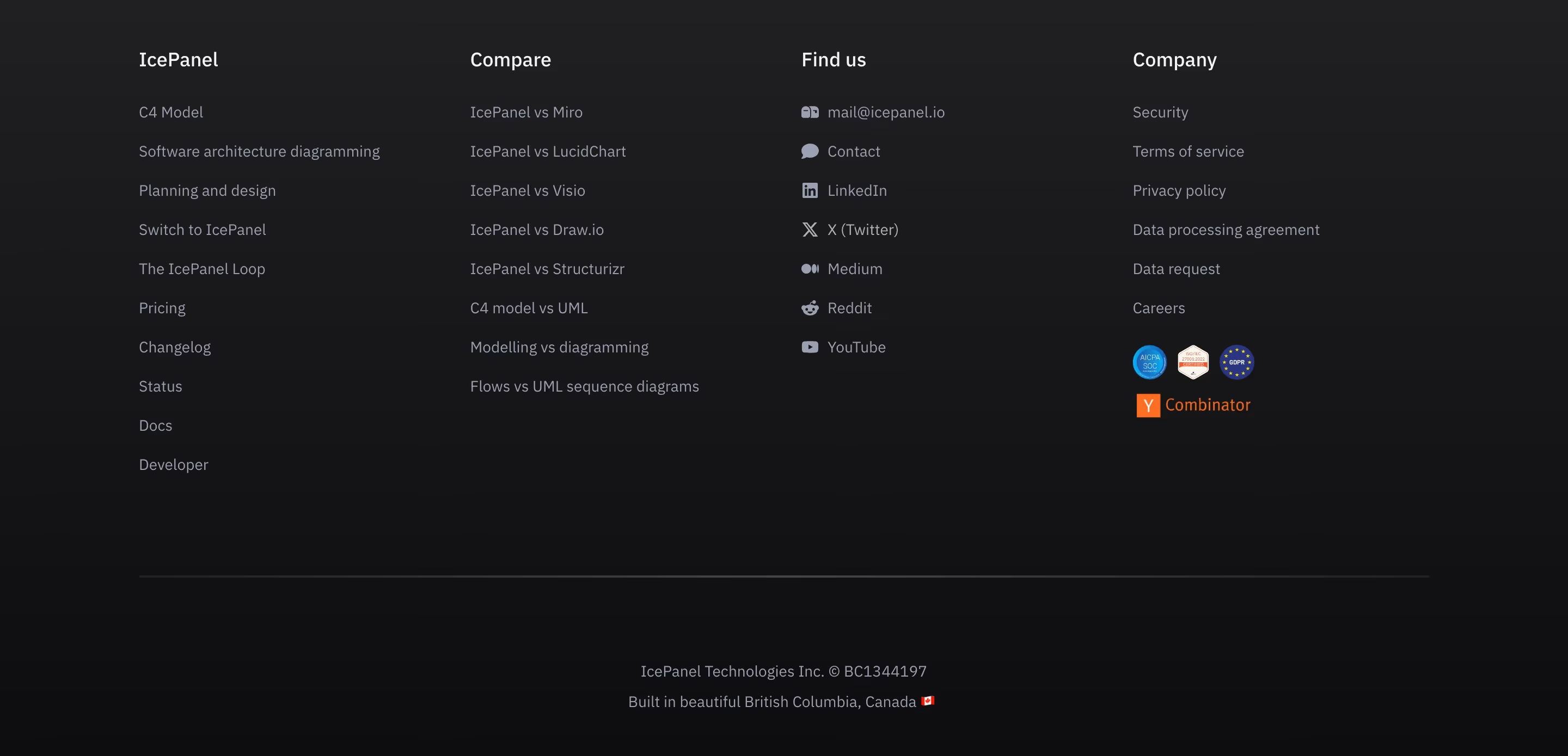Open the Developer link
The image size is (1568, 756).
[174, 464]
